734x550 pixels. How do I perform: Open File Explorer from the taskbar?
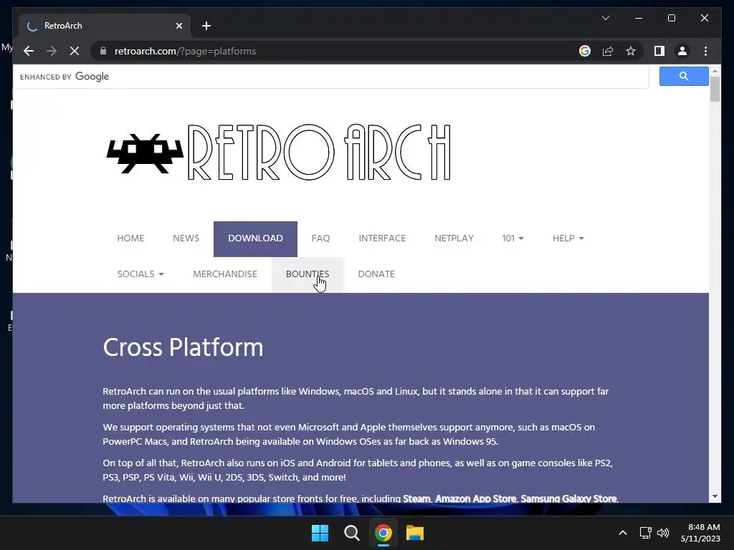coord(415,533)
